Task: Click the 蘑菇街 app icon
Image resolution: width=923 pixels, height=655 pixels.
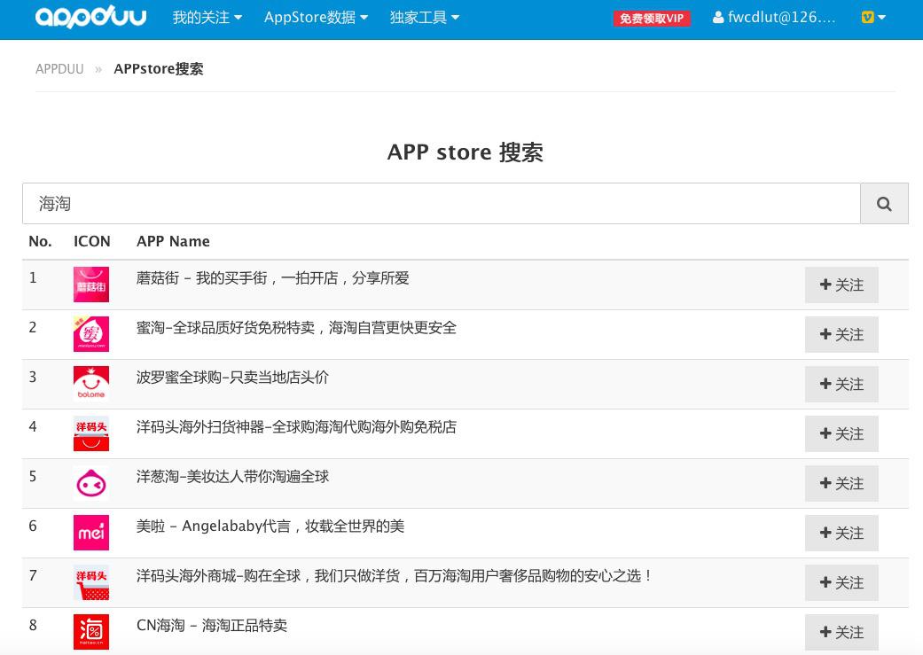Action: click(x=90, y=284)
